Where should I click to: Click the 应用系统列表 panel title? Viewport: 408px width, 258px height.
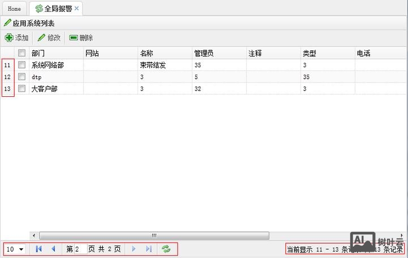[x=33, y=23]
